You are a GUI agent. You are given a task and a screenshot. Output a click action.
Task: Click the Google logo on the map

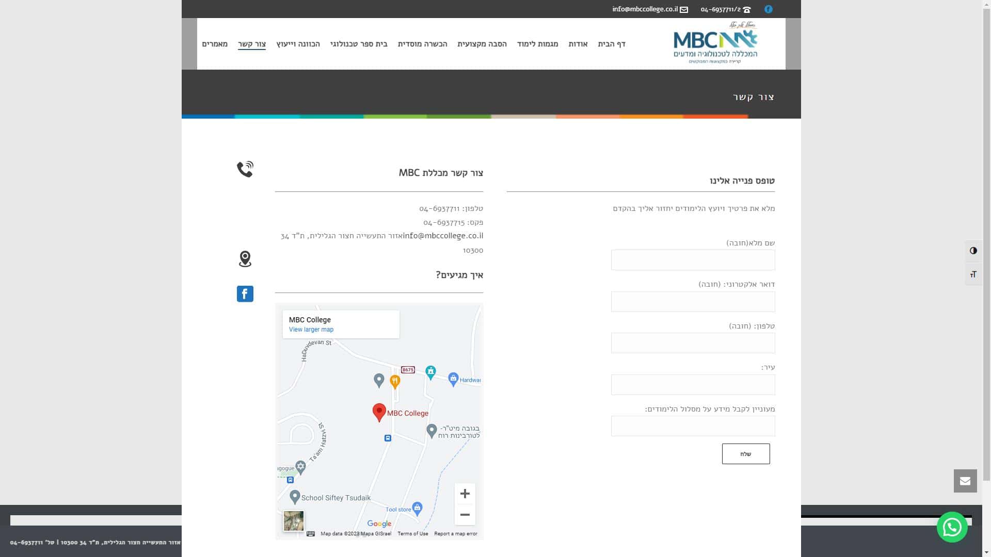click(379, 524)
